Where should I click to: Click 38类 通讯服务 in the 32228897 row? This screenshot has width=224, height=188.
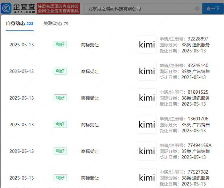pos(196,45)
